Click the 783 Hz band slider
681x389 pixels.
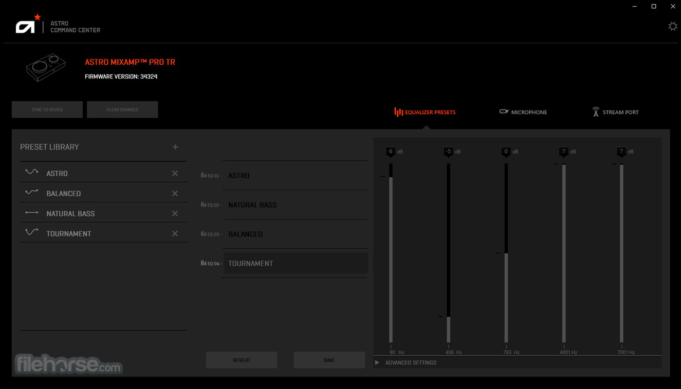click(506, 253)
